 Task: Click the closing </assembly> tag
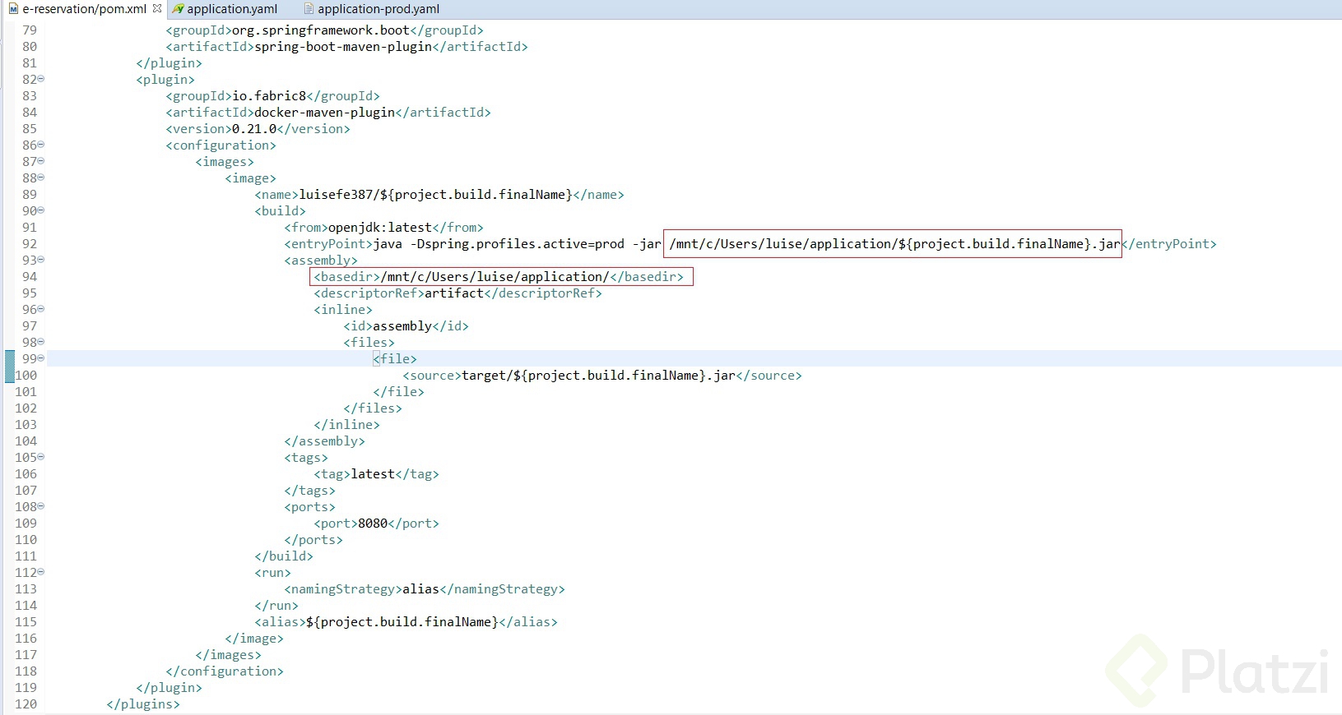[x=325, y=441]
